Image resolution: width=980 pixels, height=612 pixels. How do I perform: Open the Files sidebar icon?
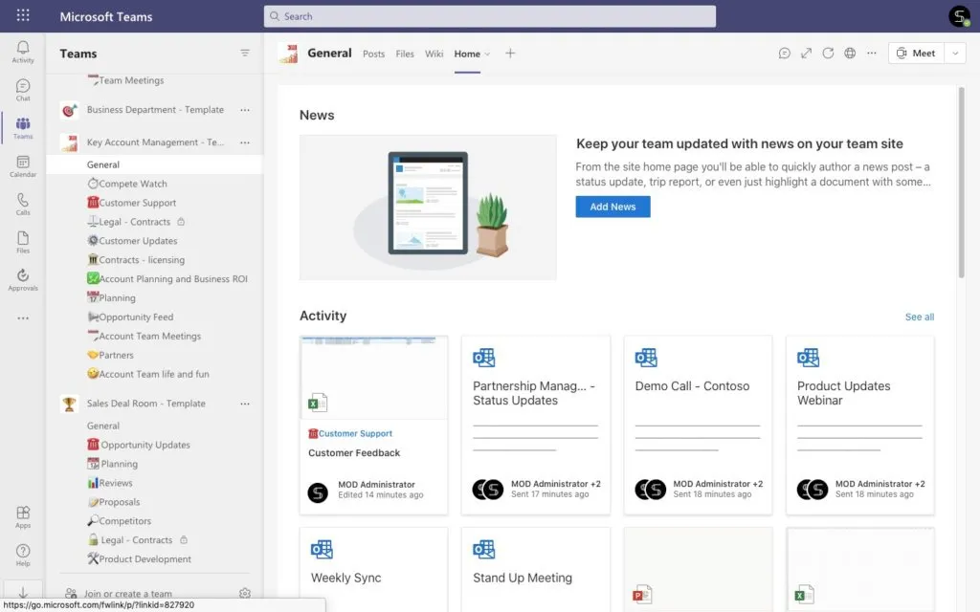[23, 242]
